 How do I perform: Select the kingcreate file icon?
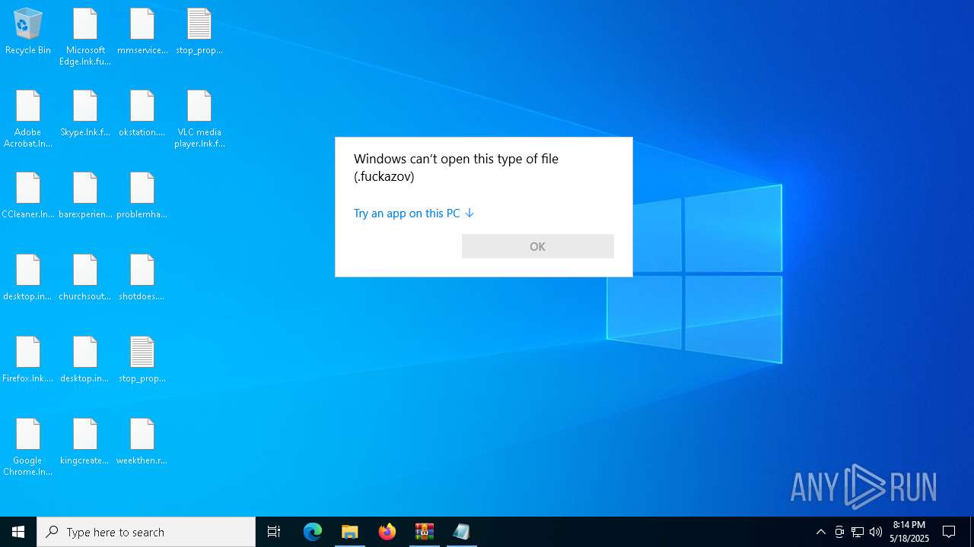85,442
